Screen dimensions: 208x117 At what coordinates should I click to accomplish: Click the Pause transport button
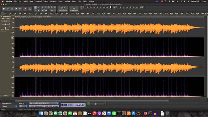(4, 9)
